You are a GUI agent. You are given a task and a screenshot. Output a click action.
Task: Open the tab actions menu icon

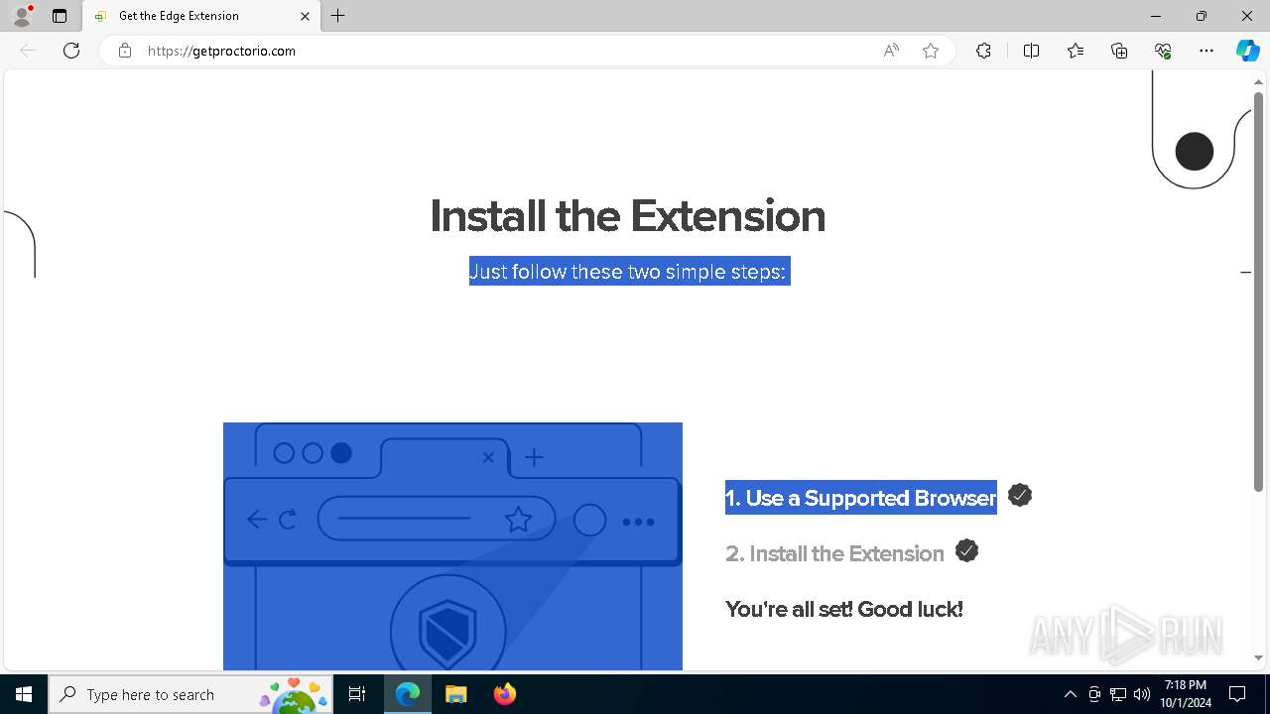point(60,16)
